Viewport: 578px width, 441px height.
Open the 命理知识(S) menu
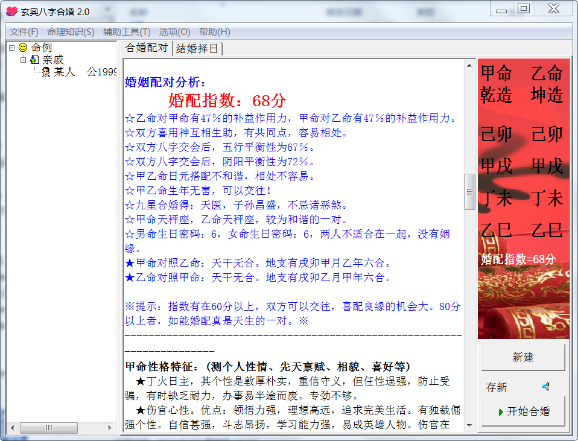pos(71,32)
